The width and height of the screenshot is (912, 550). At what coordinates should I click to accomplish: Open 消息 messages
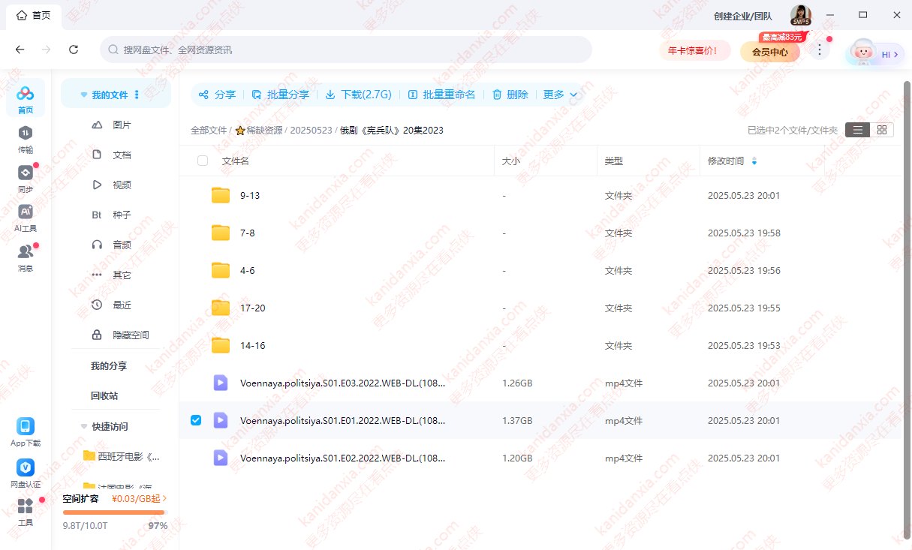point(26,257)
